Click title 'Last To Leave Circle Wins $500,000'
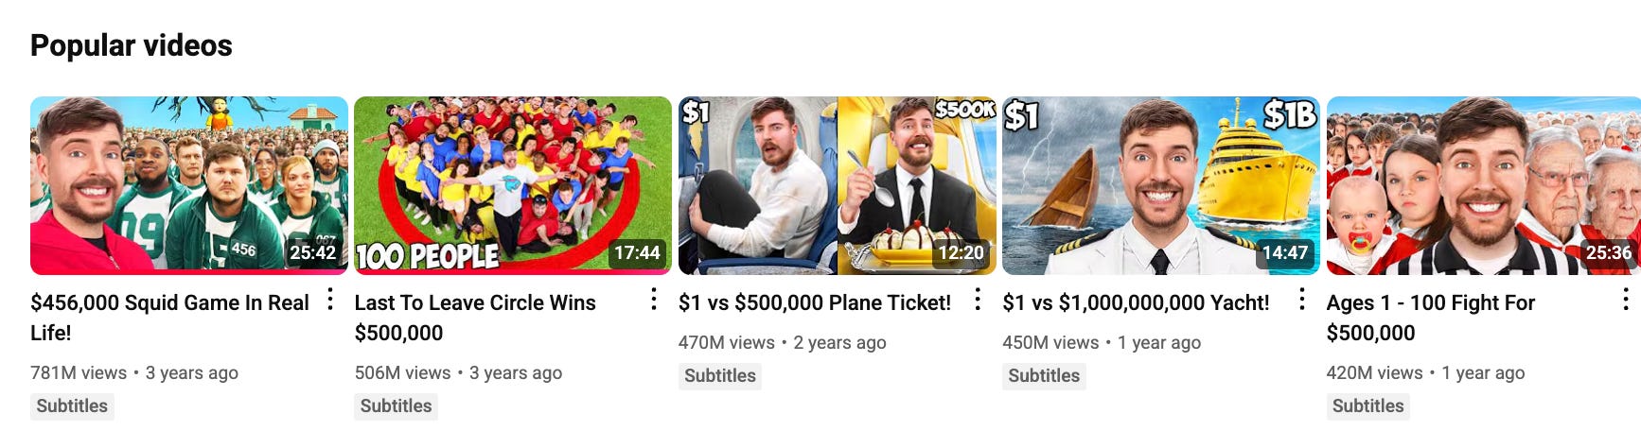1641x431 pixels. (x=475, y=318)
